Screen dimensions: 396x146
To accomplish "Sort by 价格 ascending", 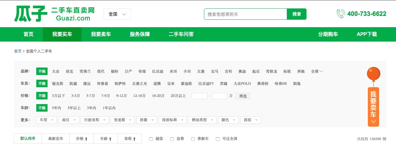I will [x=82, y=138].
